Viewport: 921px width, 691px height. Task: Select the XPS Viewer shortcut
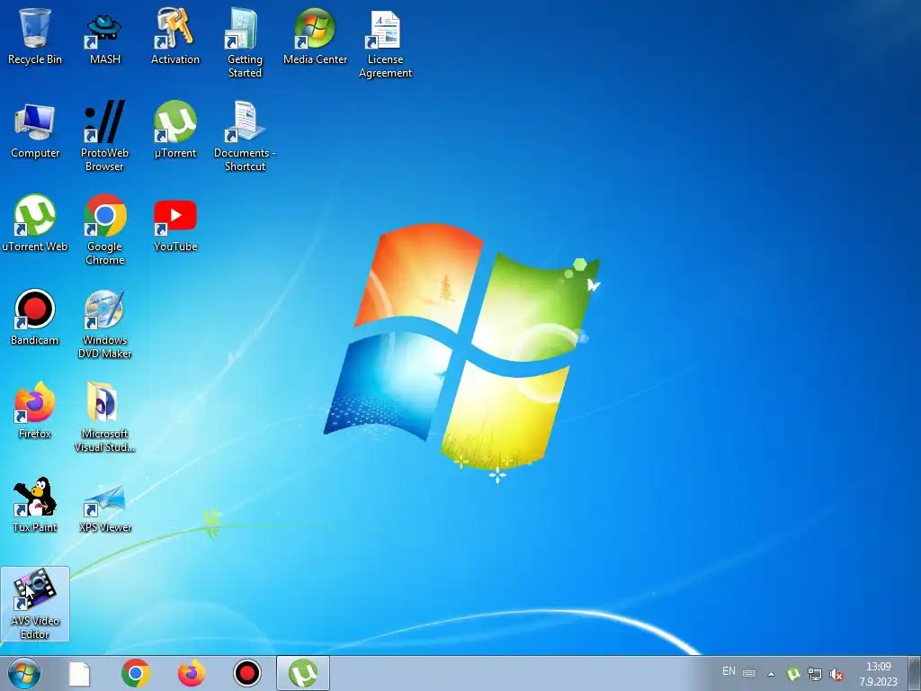point(104,508)
